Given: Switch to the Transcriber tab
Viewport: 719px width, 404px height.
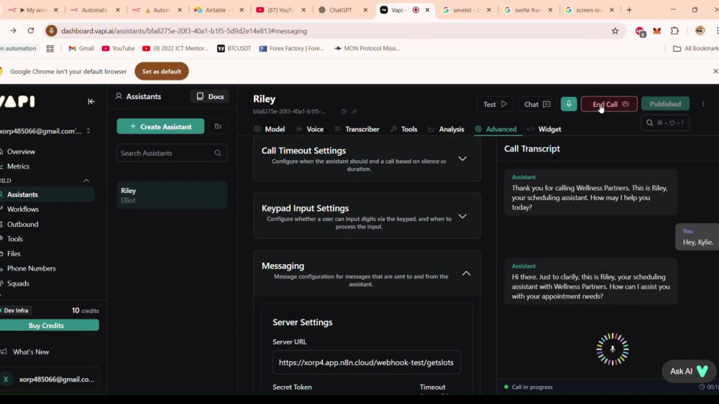Looking at the screenshot, I should click(x=357, y=129).
